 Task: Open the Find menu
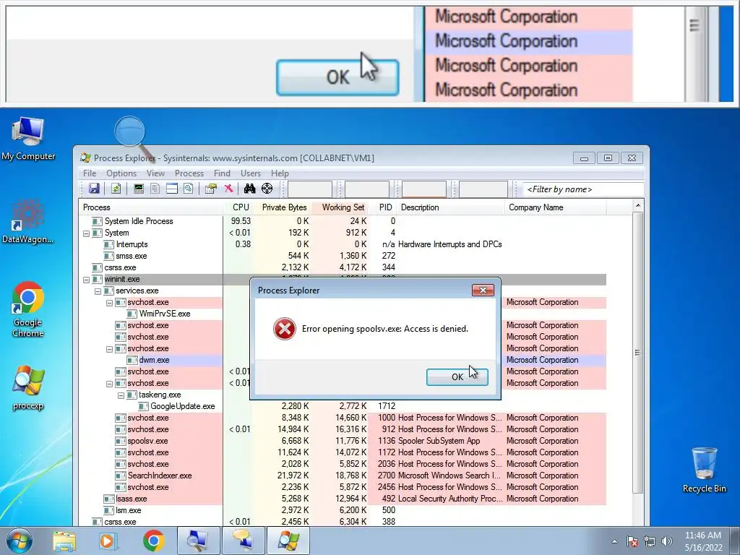[x=222, y=173]
